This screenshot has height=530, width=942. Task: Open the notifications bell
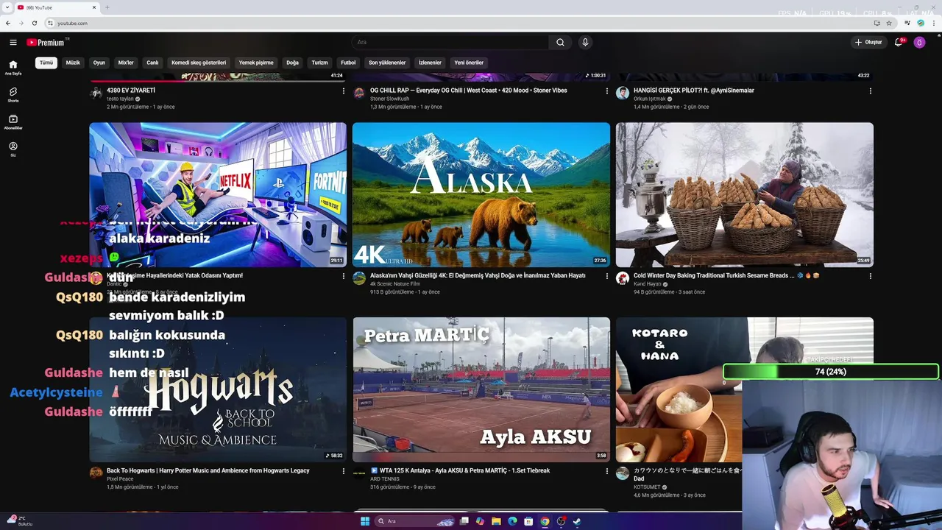[x=899, y=43]
